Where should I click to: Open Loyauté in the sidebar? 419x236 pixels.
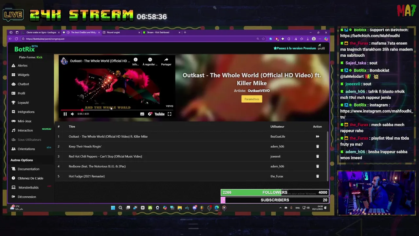pos(23,103)
